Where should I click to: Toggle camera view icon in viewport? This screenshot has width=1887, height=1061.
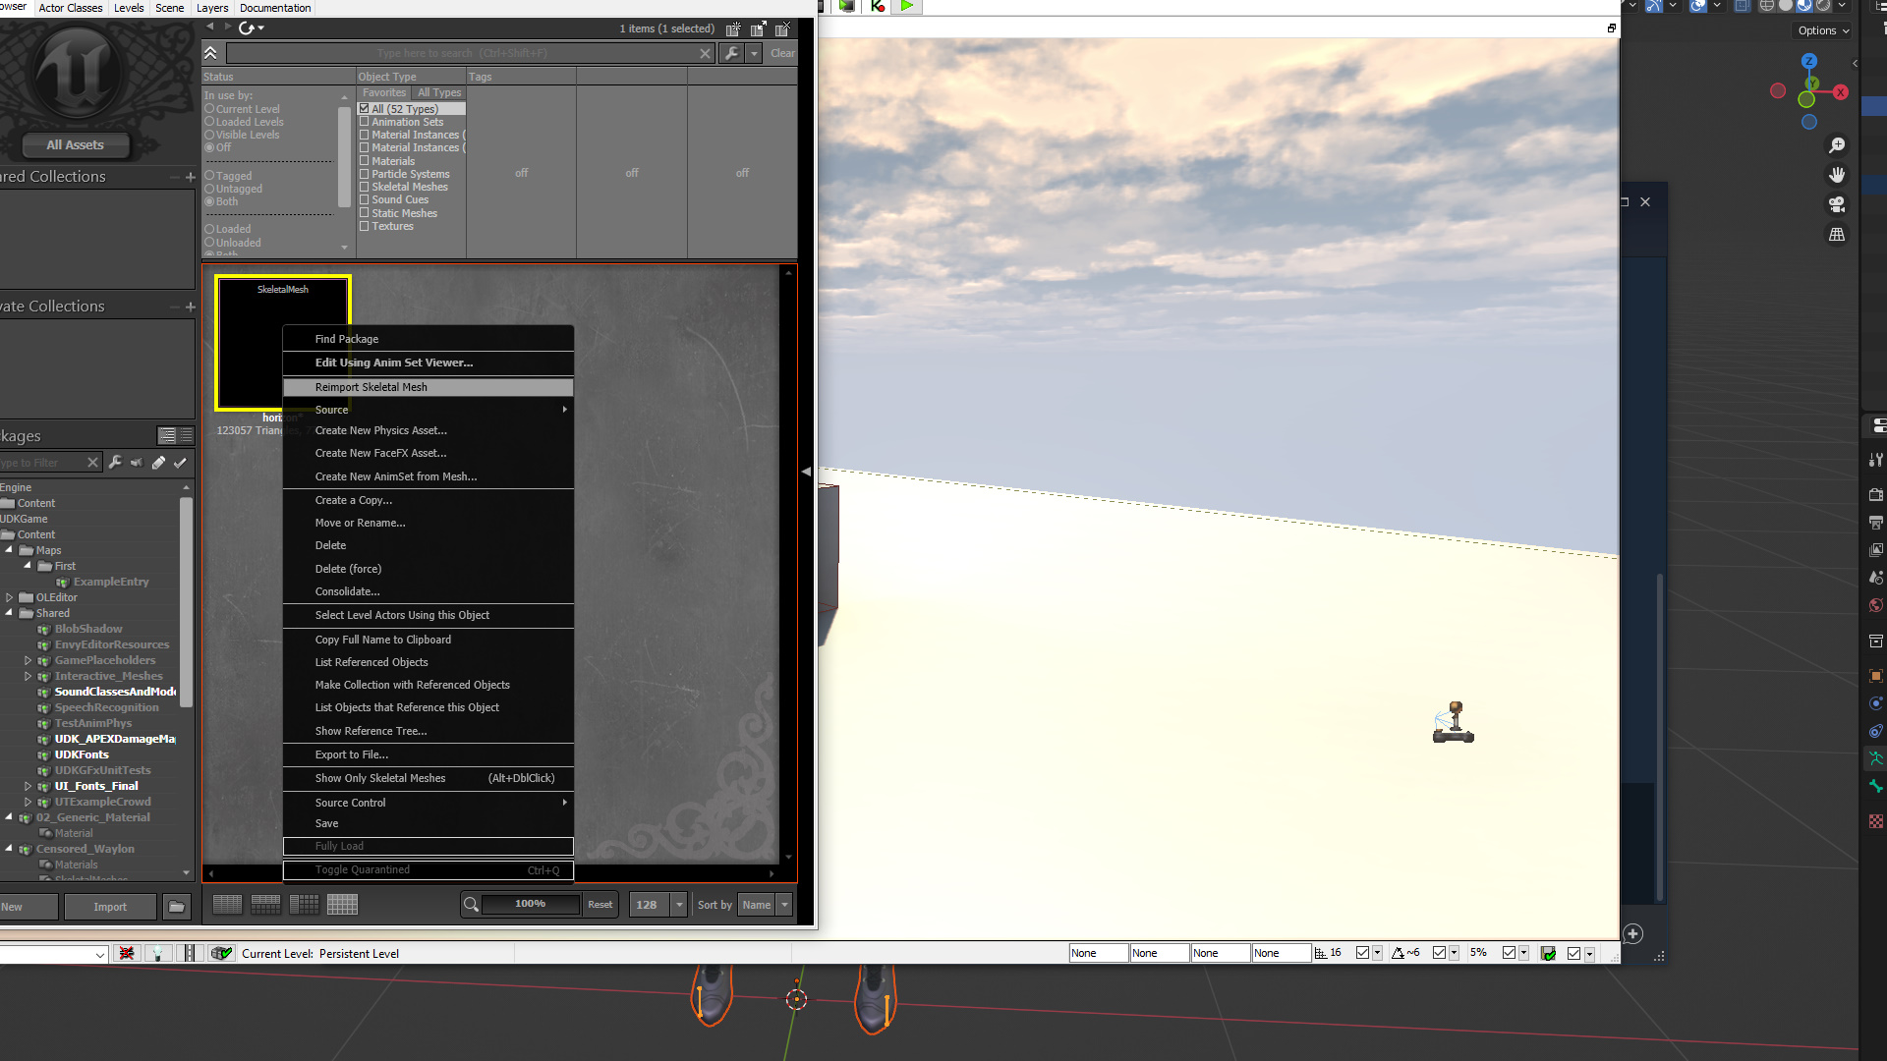[x=1836, y=204]
